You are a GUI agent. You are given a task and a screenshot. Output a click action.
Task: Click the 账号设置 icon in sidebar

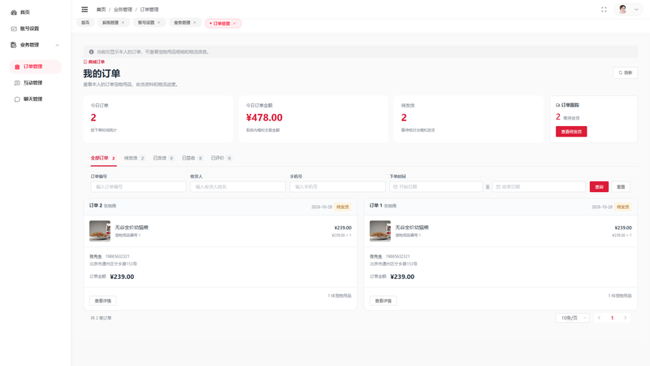coord(14,28)
